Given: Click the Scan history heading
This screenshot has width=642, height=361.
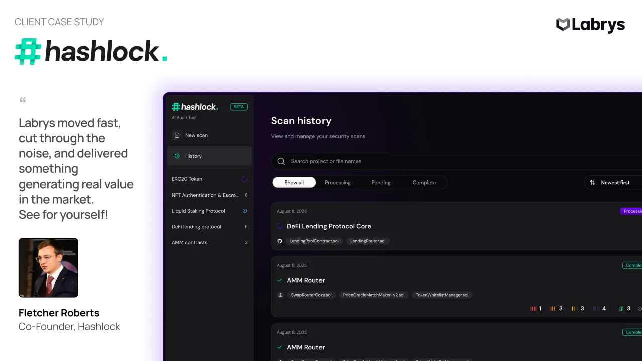Looking at the screenshot, I should click(x=301, y=121).
